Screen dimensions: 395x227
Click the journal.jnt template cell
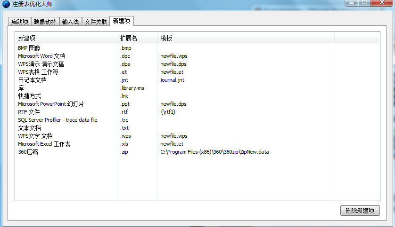pyautogui.click(x=173, y=80)
